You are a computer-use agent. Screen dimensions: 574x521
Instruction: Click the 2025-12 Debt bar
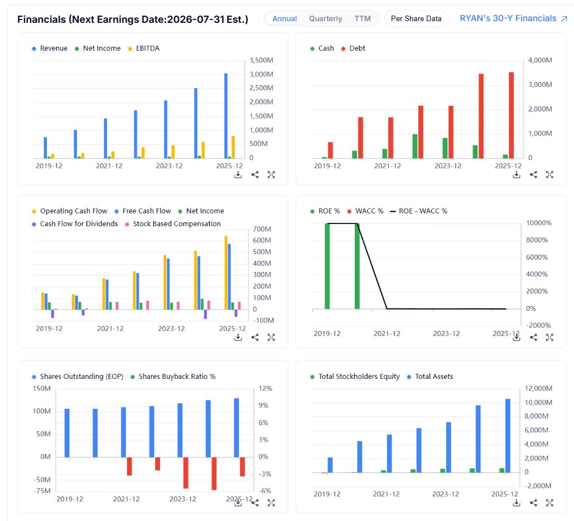click(512, 115)
